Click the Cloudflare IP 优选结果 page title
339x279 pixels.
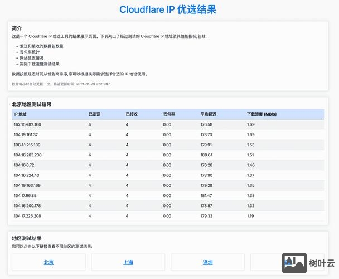tap(168, 9)
